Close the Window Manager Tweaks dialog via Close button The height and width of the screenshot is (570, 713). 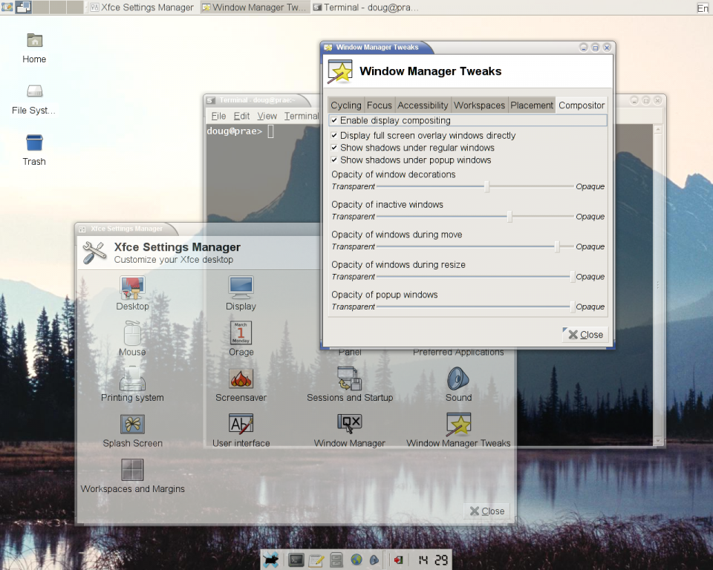[586, 335]
